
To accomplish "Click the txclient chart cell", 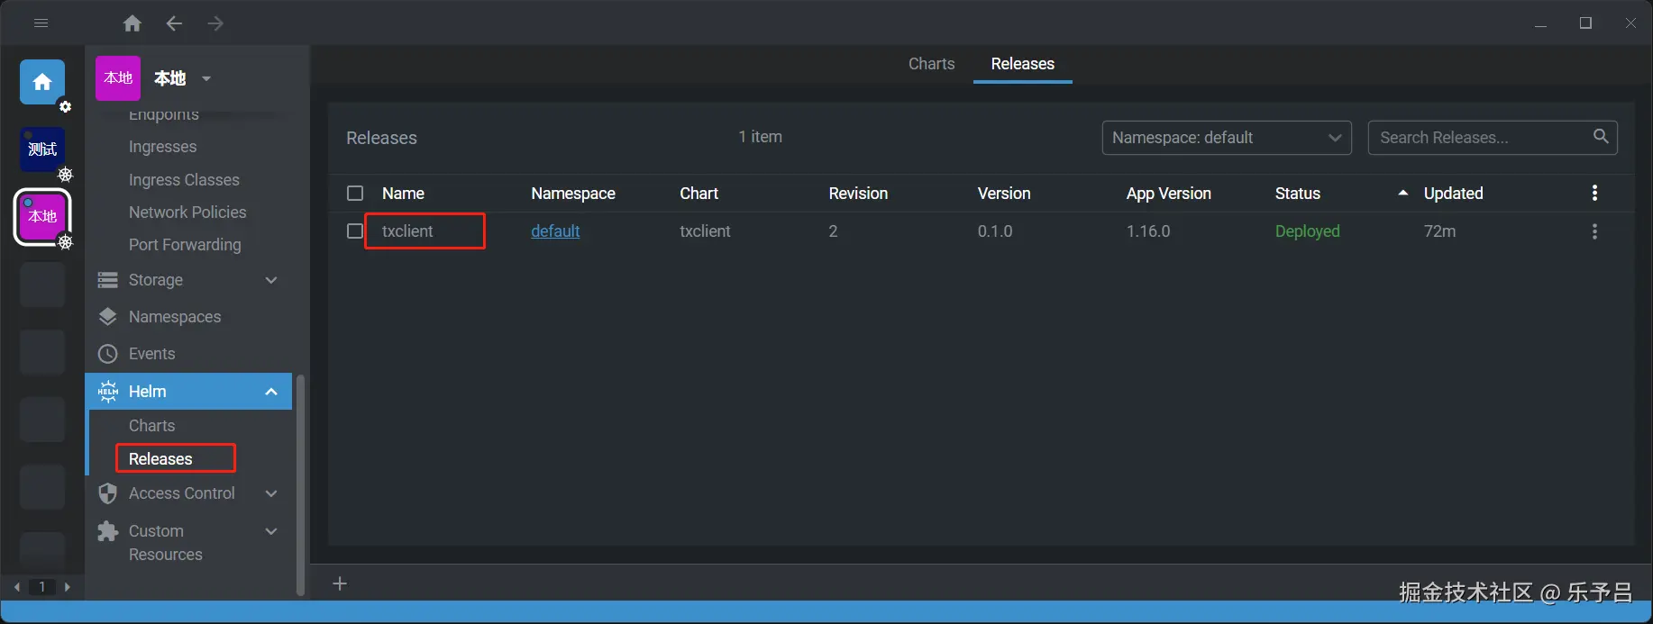I will [x=705, y=231].
